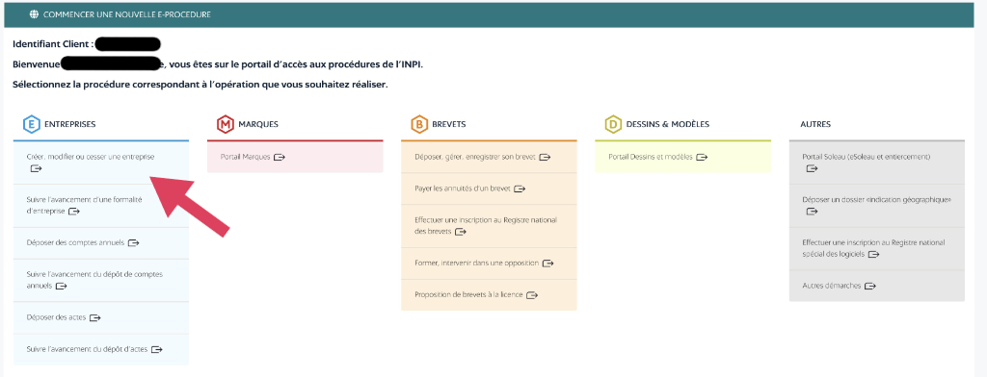
Task: Click external-link icon beside 'Payer les annuités'
Action: point(520,188)
